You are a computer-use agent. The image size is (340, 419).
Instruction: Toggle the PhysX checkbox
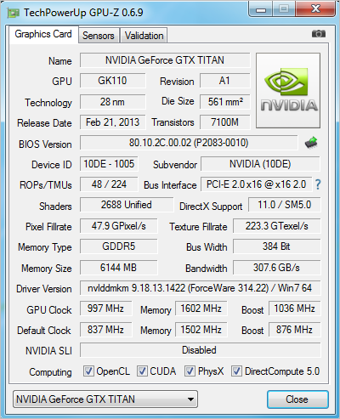click(x=190, y=371)
